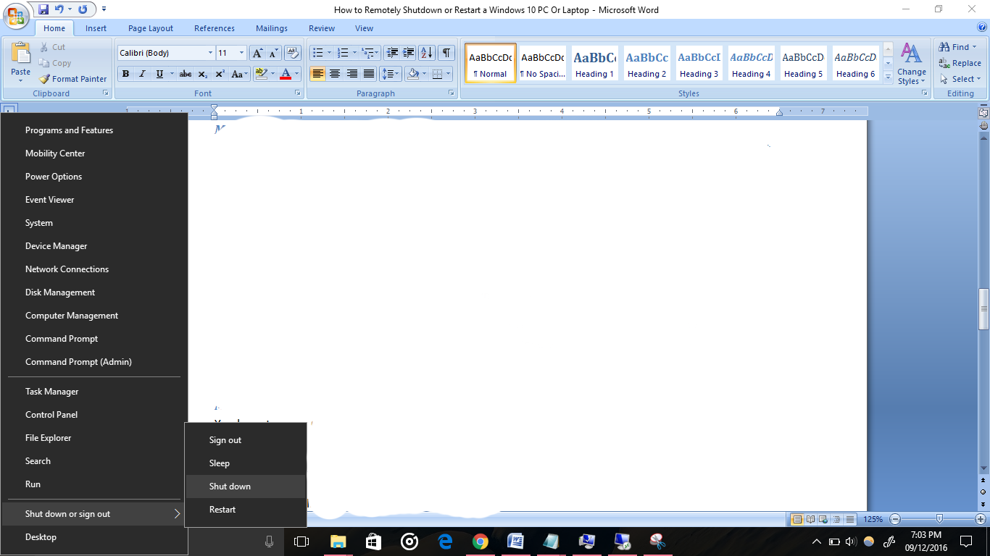Apply the red font color swatch
Screen dimensions: 990x556
point(286,74)
